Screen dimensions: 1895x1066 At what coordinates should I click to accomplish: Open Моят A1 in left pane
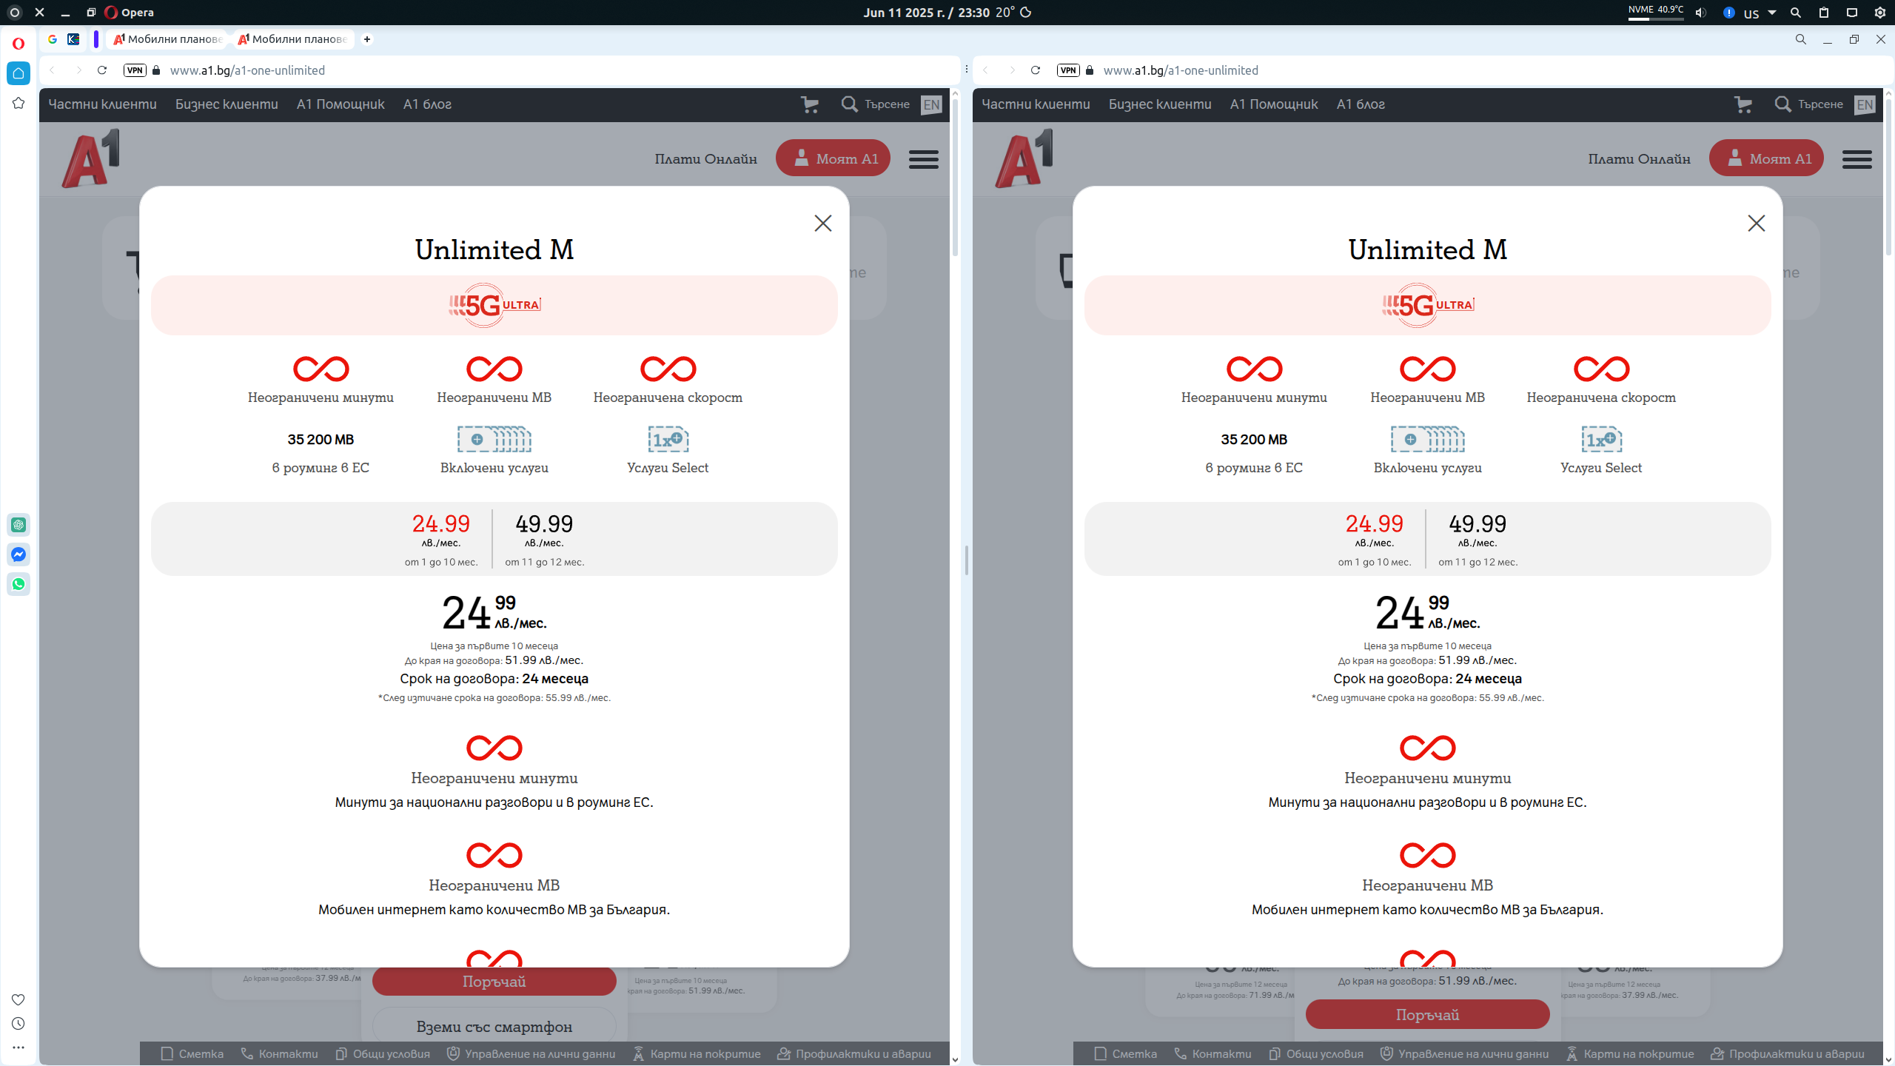tap(833, 158)
